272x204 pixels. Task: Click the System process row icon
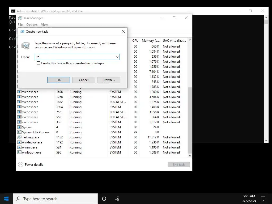pyautogui.click(x=19, y=127)
